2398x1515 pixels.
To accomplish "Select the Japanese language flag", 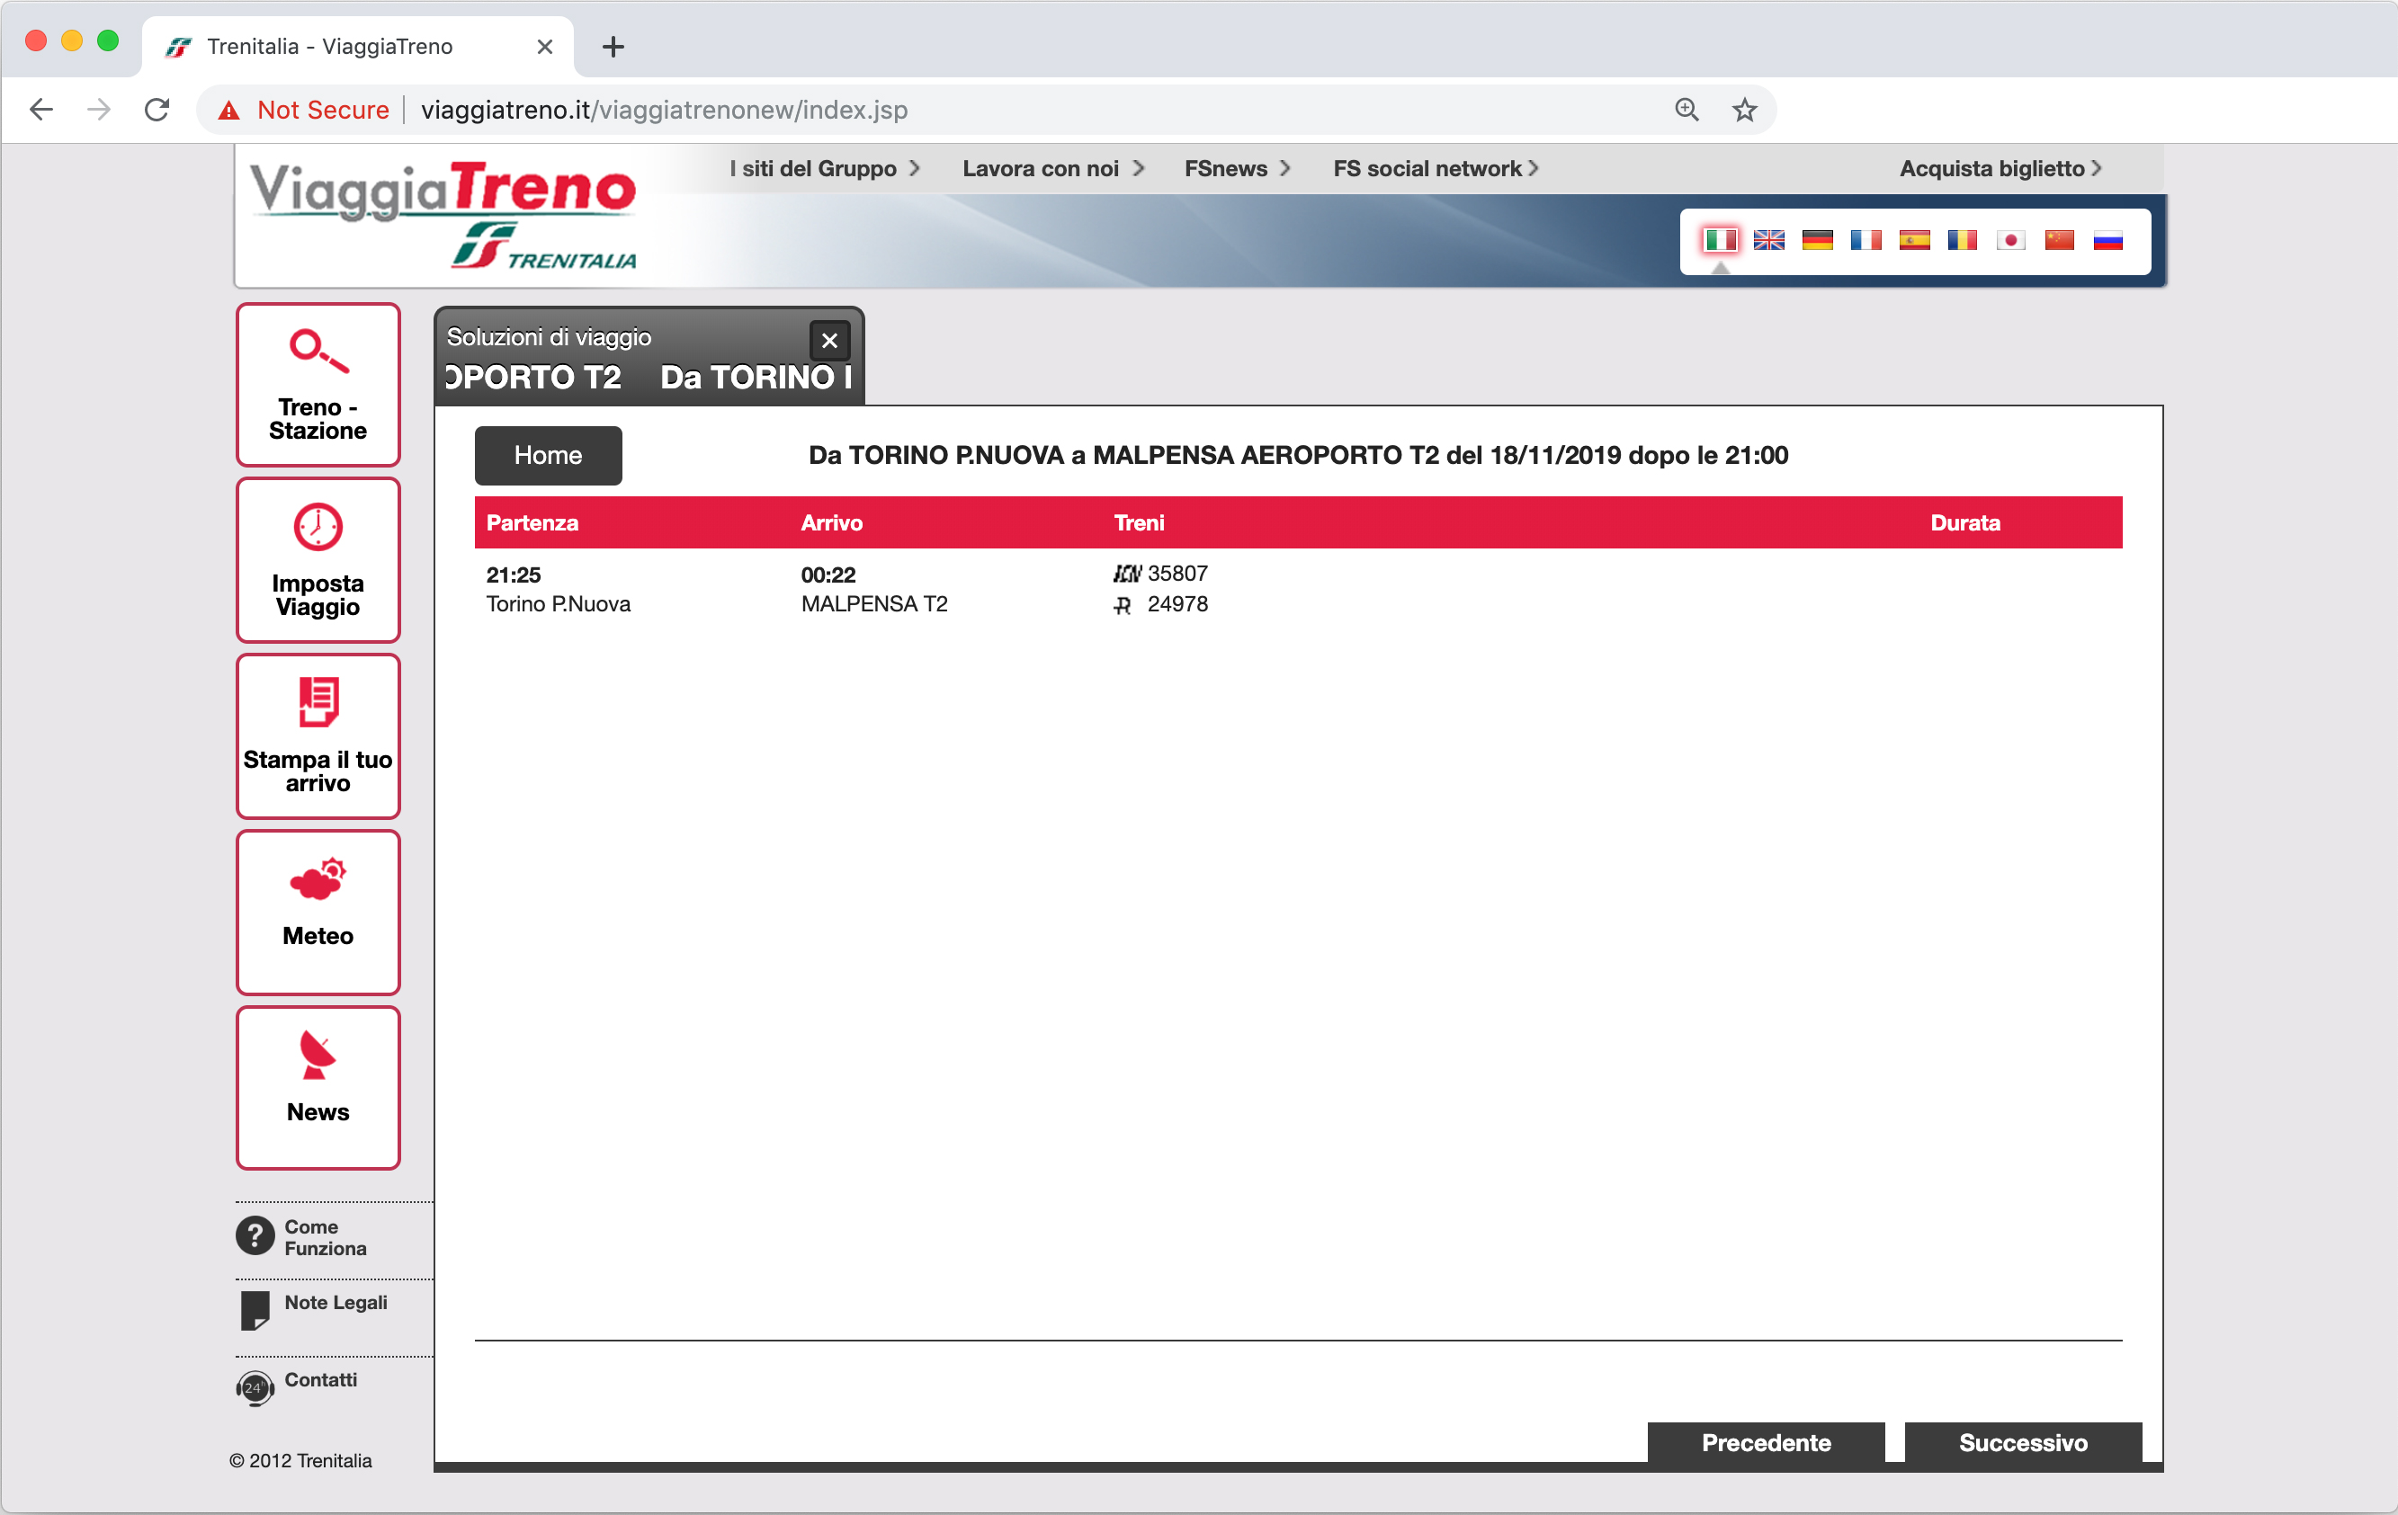I will [x=2009, y=240].
